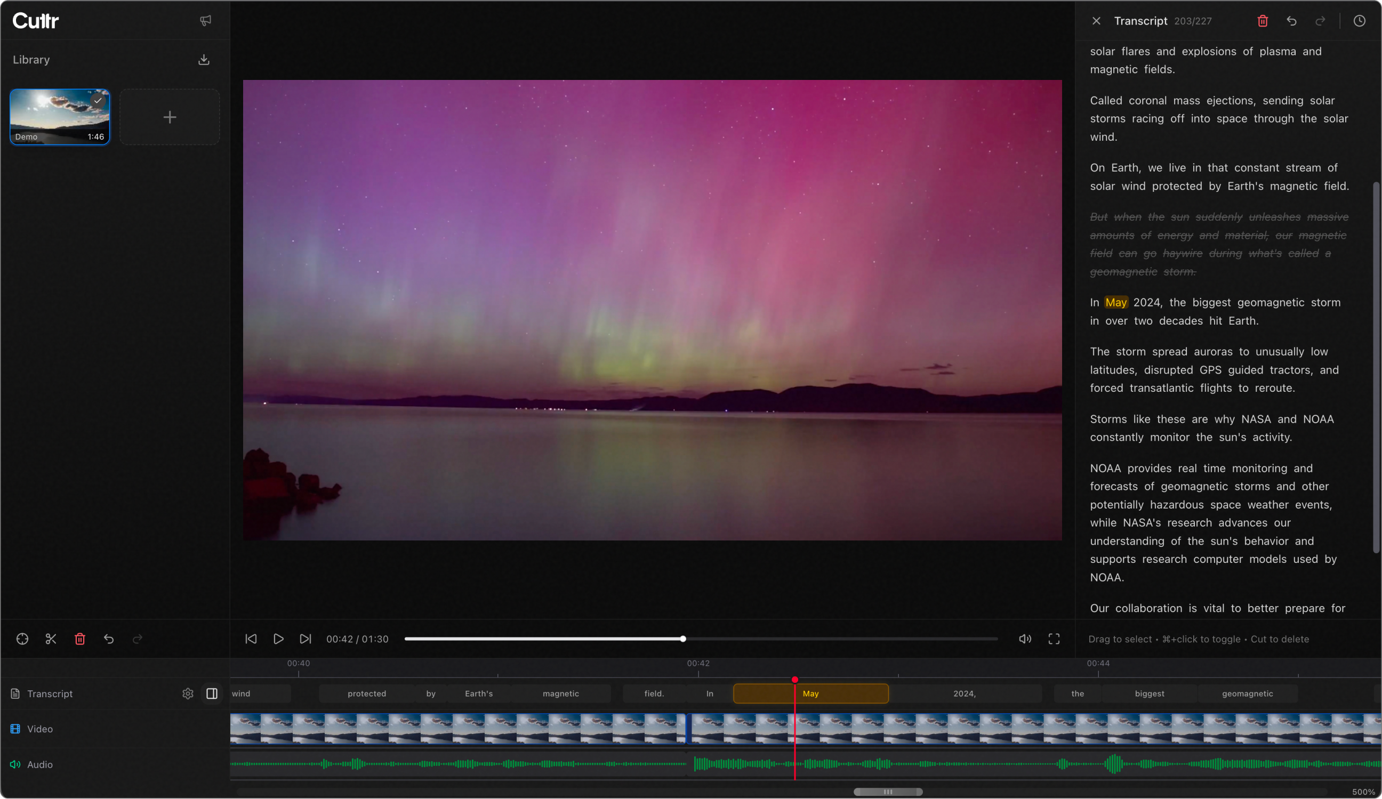
Task: Click the library download/import icon
Action: (x=204, y=60)
